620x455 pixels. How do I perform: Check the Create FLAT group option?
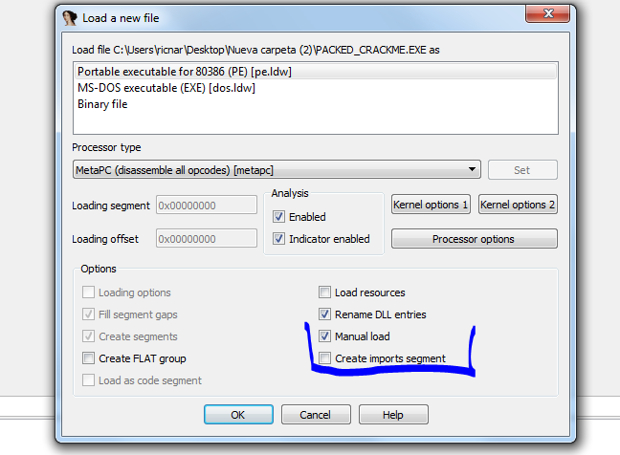point(89,358)
